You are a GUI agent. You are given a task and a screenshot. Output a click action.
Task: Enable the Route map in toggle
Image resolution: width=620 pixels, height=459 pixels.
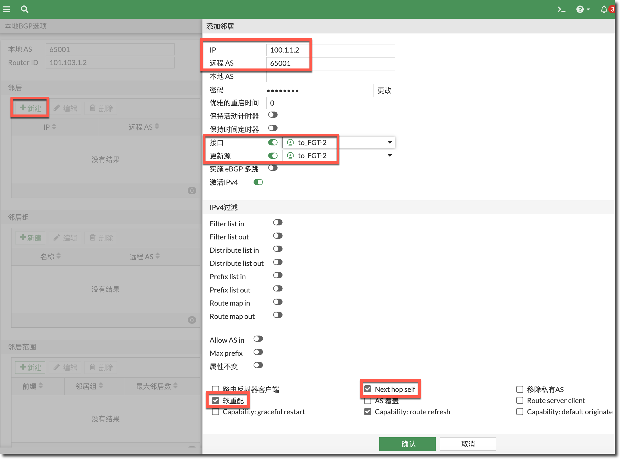278,302
